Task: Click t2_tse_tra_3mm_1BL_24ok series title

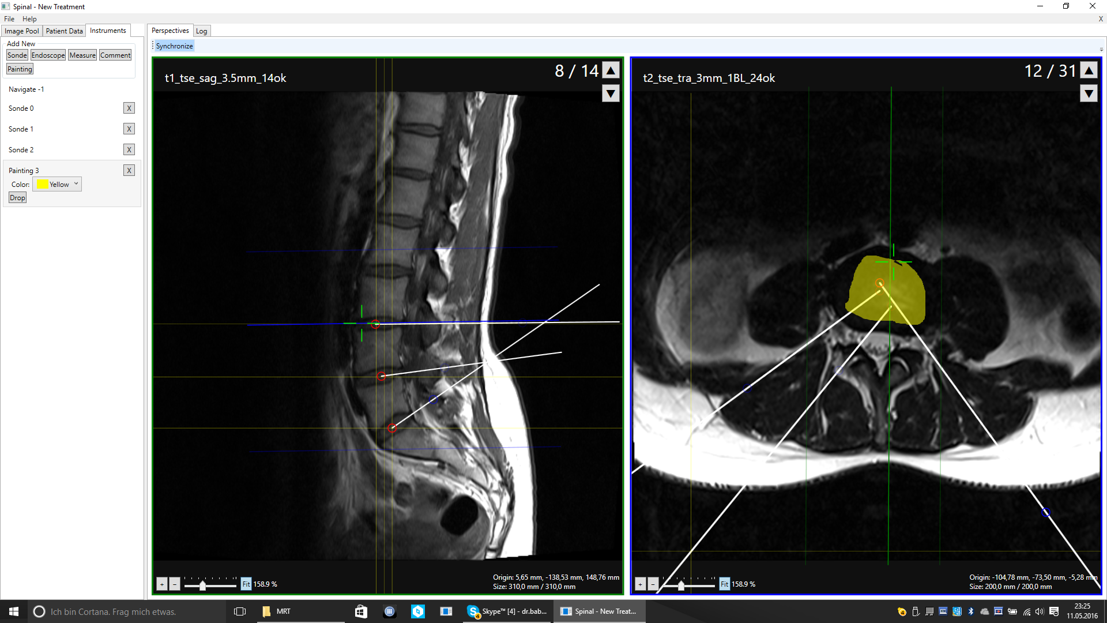Action: pyautogui.click(x=709, y=78)
